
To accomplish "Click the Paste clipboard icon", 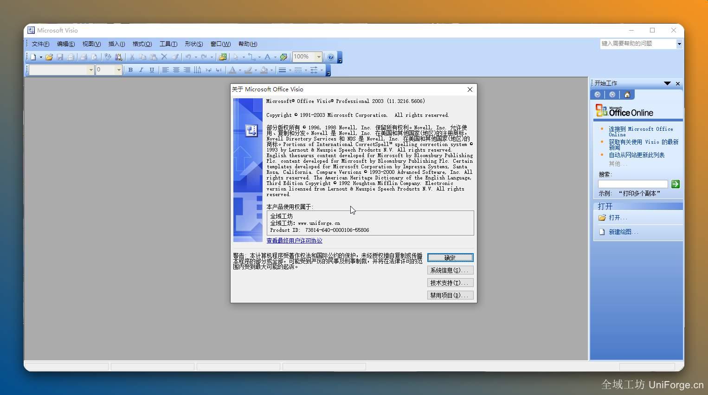I will (x=153, y=57).
